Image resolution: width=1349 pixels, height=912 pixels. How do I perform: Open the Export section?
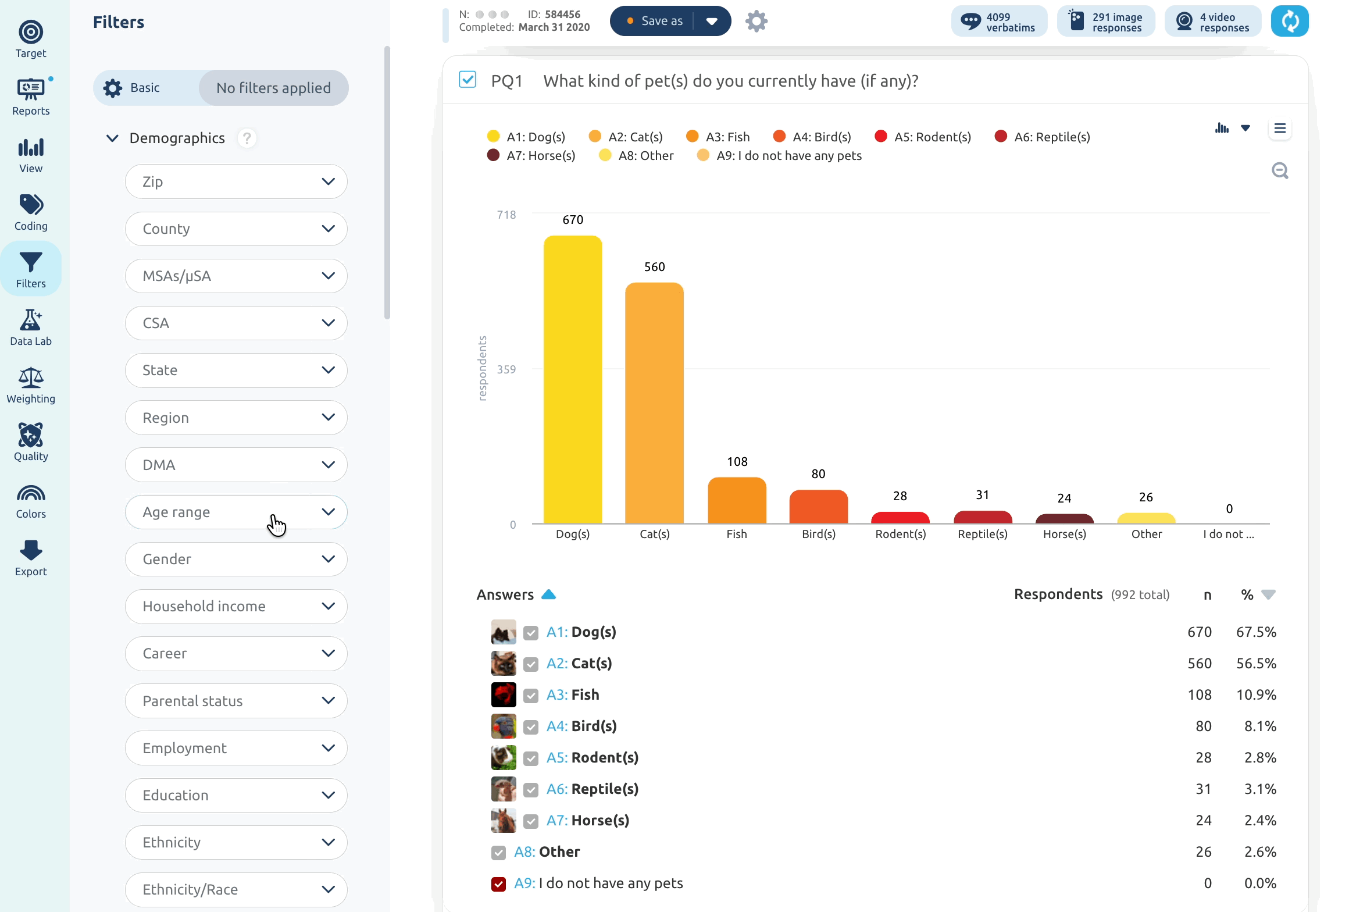pyautogui.click(x=31, y=557)
